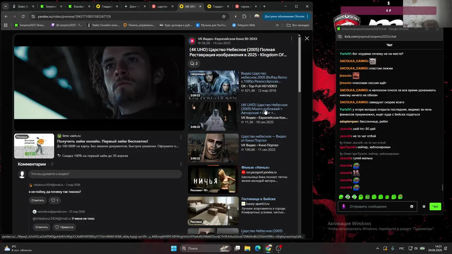
Task: Open the Kingdom of Heaven BluRay thumbnail
Action: tap(213, 85)
